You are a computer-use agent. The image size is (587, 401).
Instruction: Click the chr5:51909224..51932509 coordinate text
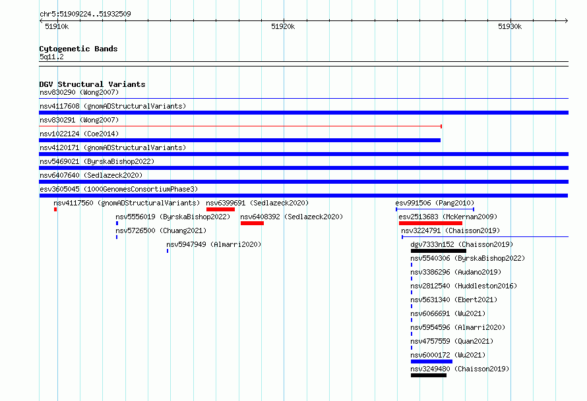pyautogui.click(x=85, y=14)
